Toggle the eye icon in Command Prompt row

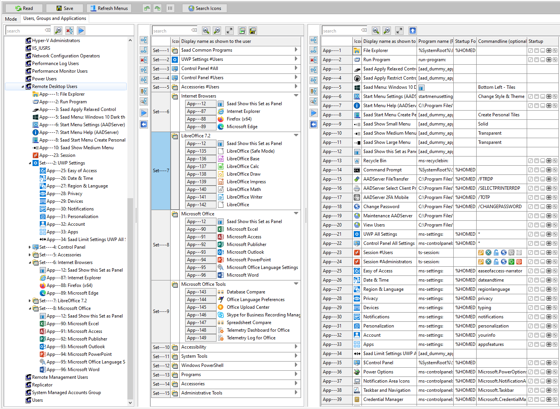(x=549, y=170)
